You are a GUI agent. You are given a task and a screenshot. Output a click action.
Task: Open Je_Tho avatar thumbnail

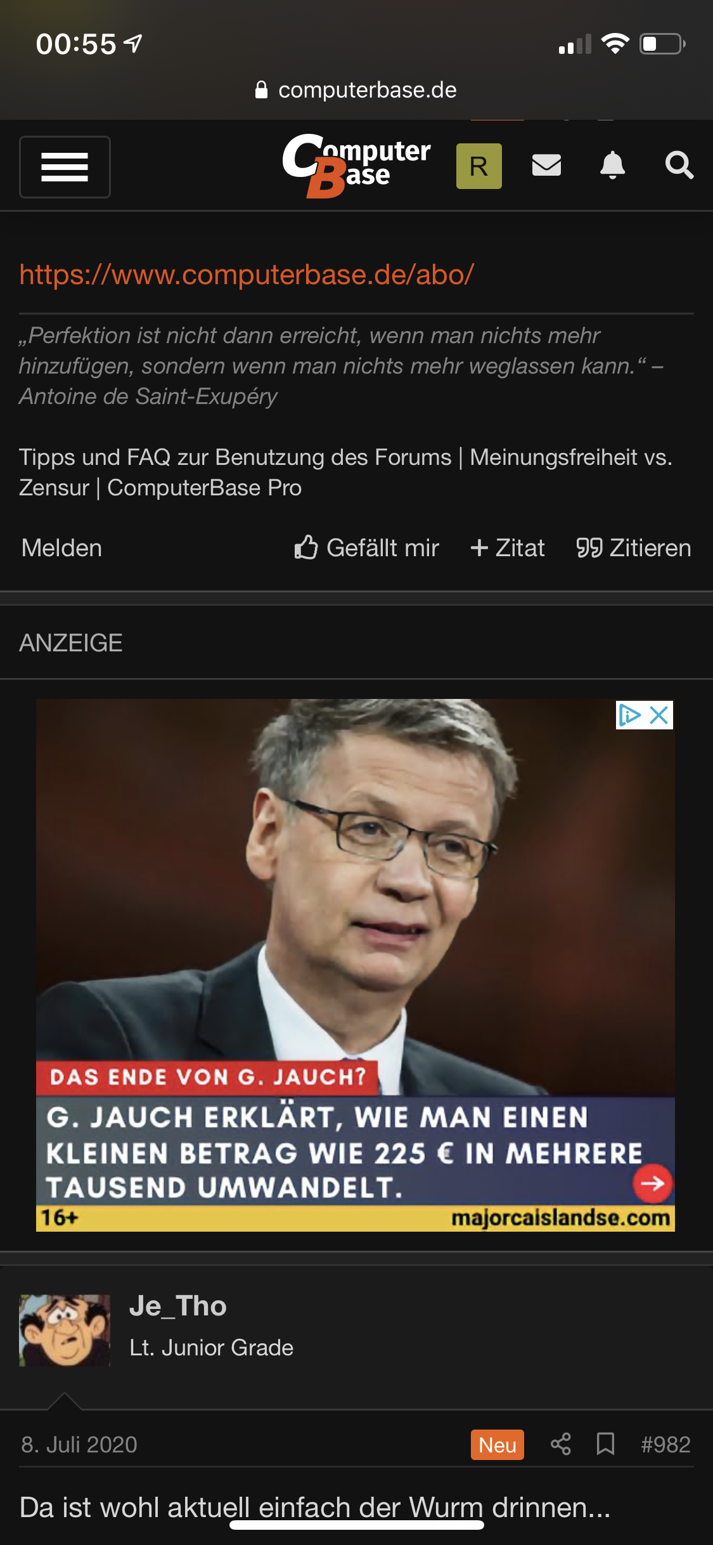pyautogui.click(x=65, y=1330)
